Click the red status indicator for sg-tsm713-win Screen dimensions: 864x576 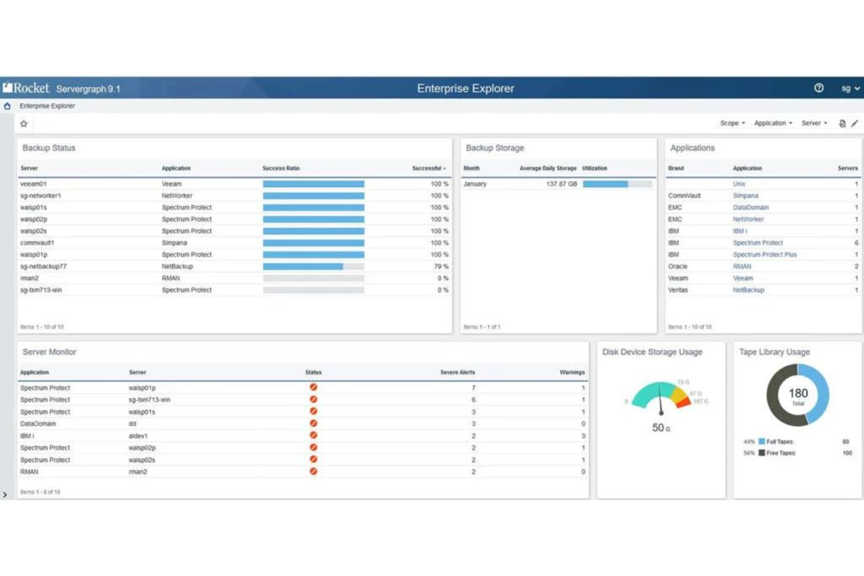pyautogui.click(x=314, y=400)
